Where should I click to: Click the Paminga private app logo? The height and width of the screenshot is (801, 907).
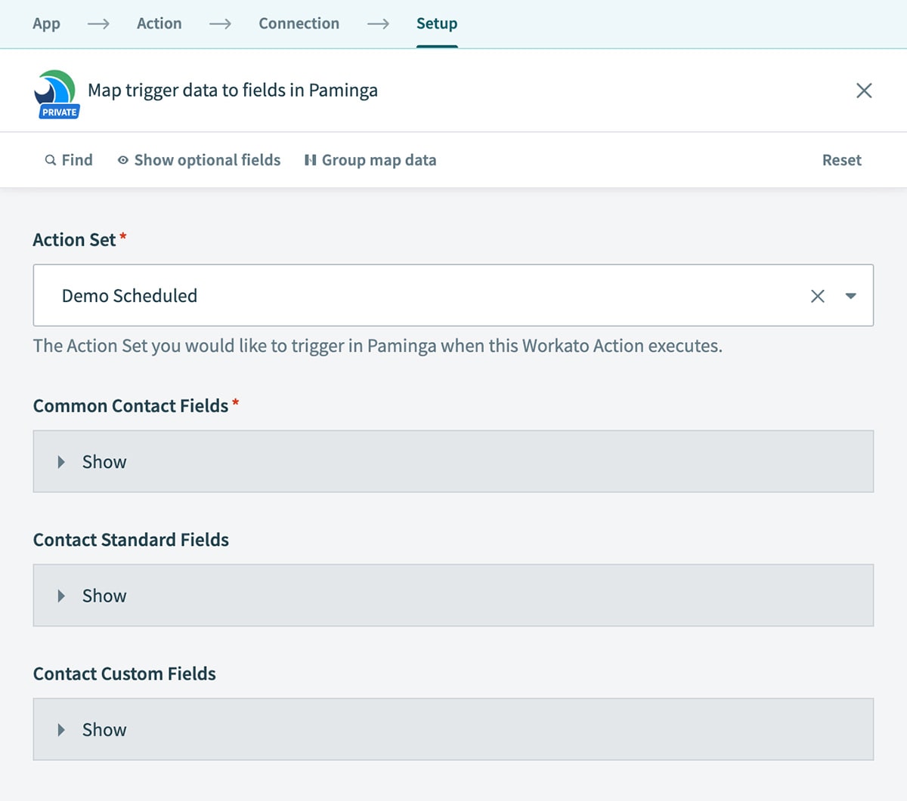coord(56,93)
